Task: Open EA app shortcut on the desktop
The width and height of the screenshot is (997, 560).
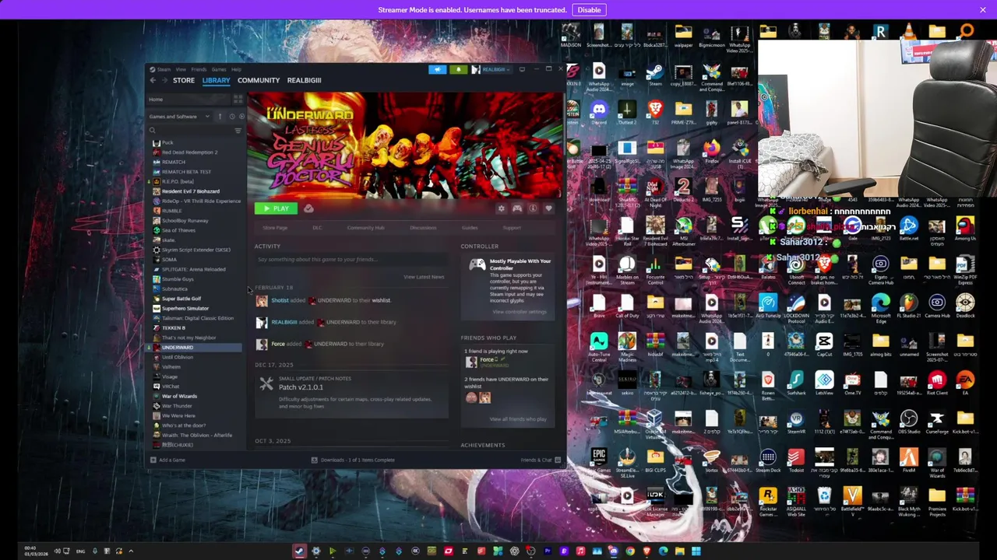Action: coord(965,383)
